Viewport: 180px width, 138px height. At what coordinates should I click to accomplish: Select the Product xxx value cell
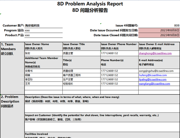[43, 35]
